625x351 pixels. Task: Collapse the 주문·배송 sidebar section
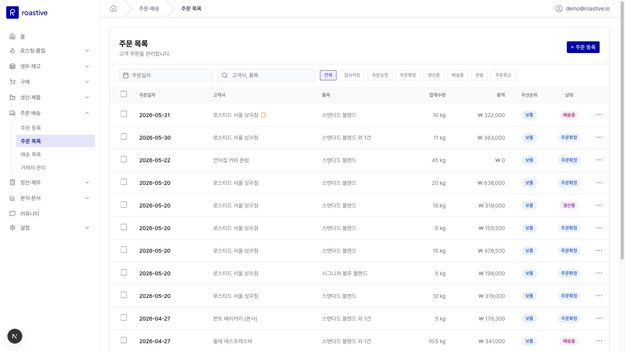point(50,113)
